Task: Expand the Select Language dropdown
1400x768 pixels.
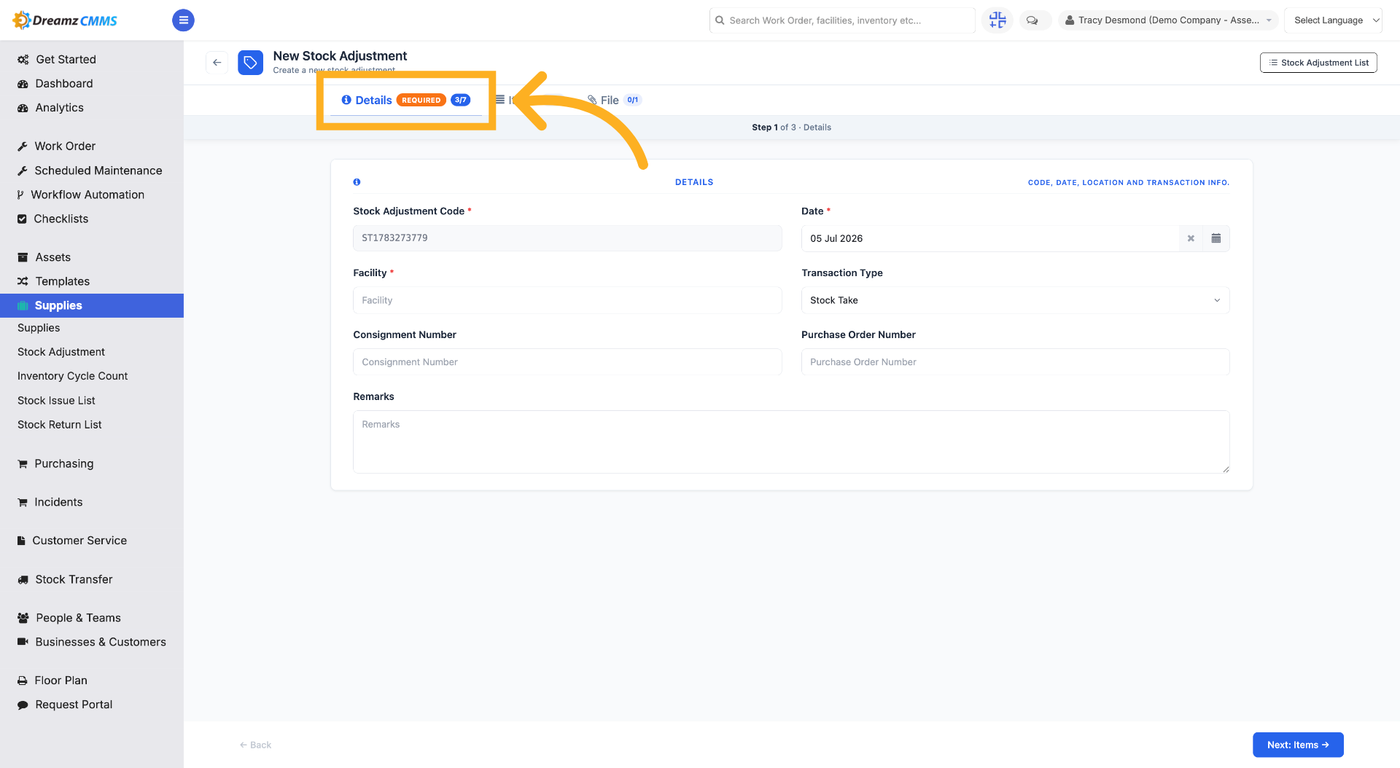Action: pos(1333,20)
